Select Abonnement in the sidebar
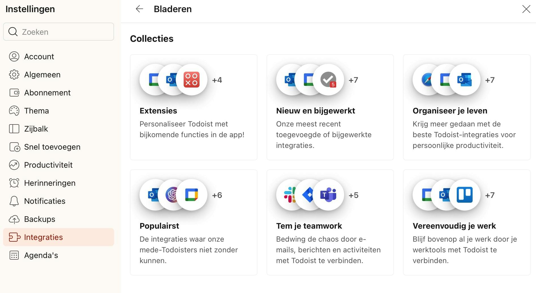Screen dimensions: 536x293 (x=47, y=93)
